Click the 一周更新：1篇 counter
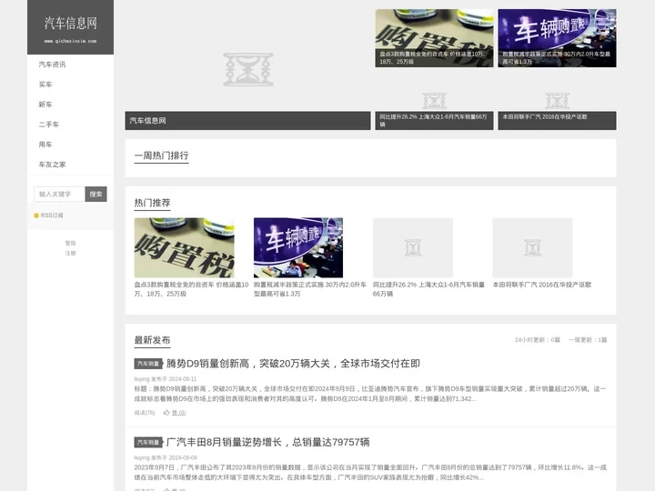Viewport: 655px width, 491px height. [588, 340]
